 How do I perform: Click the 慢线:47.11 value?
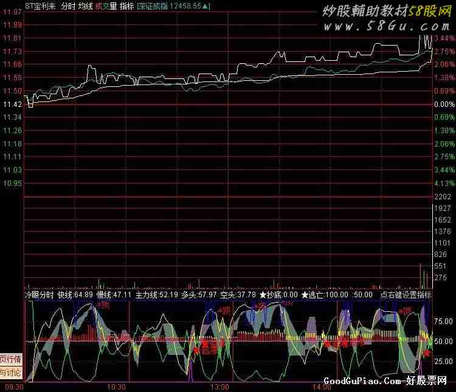pyautogui.click(x=114, y=295)
